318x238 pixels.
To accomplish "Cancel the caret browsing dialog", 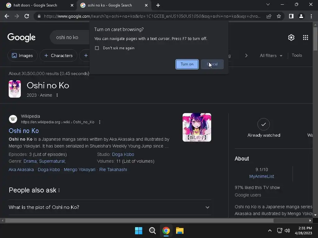I will pyautogui.click(x=212, y=64).
